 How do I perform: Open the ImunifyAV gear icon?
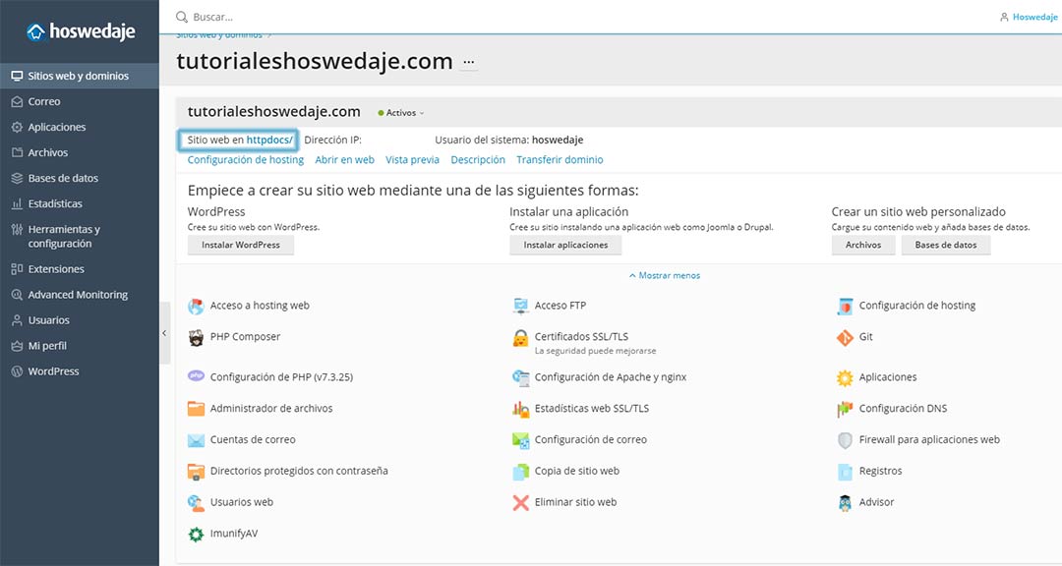(x=196, y=534)
